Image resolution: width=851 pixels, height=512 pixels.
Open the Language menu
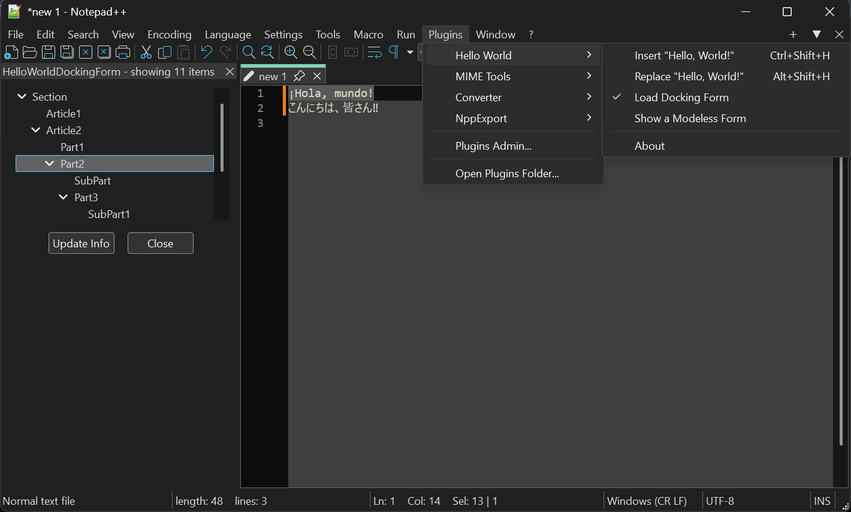228,35
